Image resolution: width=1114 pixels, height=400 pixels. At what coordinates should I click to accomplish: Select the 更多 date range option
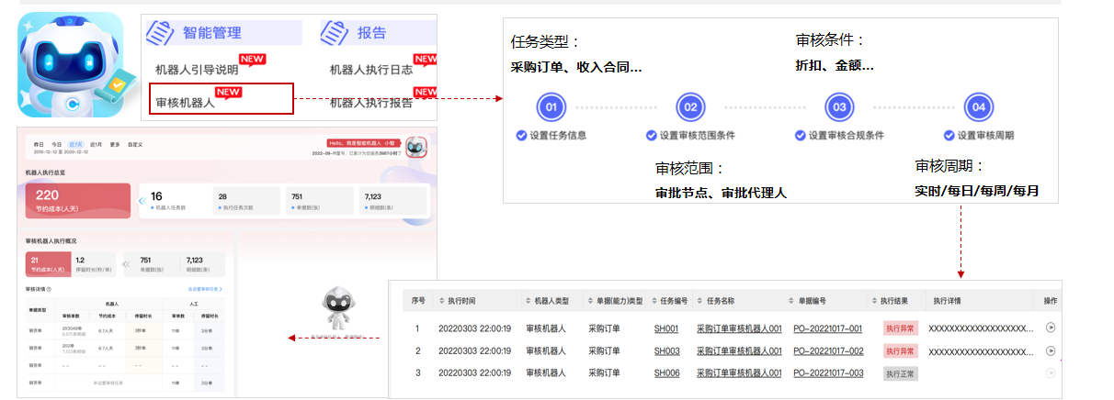click(115, 145)
